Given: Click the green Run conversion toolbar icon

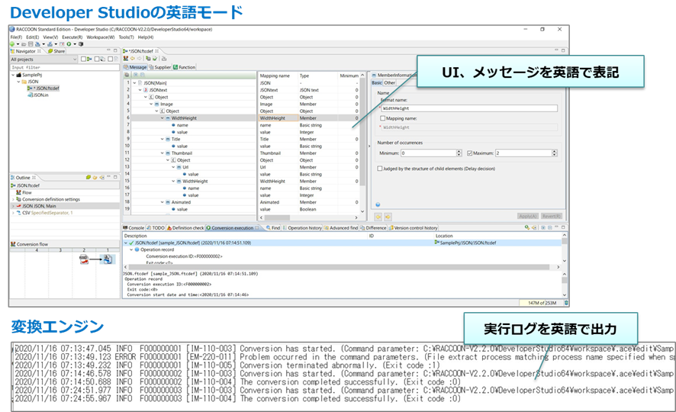Looking at the screenshot, I should pyautogui.click(x=69, y=44).
